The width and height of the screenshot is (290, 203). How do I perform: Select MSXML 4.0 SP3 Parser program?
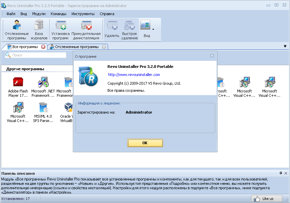coord(43,112)
